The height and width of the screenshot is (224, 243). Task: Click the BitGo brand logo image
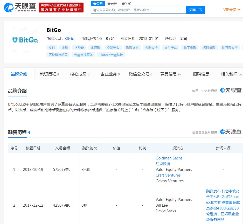[25, 40]
